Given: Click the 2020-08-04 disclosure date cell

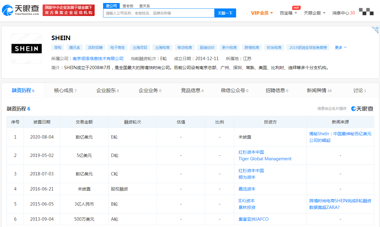Looking at the screenshot, I should pos(42,137).
